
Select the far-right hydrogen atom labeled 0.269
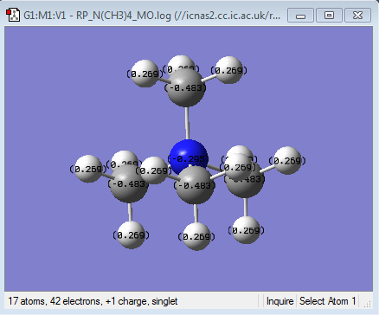click(x=287, y=160)
